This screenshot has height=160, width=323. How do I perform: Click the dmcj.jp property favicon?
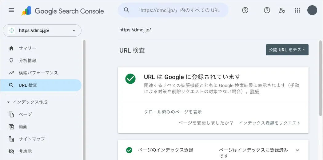12,30
